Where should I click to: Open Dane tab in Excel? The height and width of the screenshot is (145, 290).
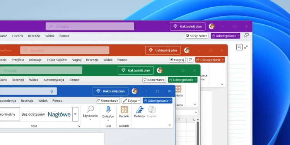[x=3, y=80]
